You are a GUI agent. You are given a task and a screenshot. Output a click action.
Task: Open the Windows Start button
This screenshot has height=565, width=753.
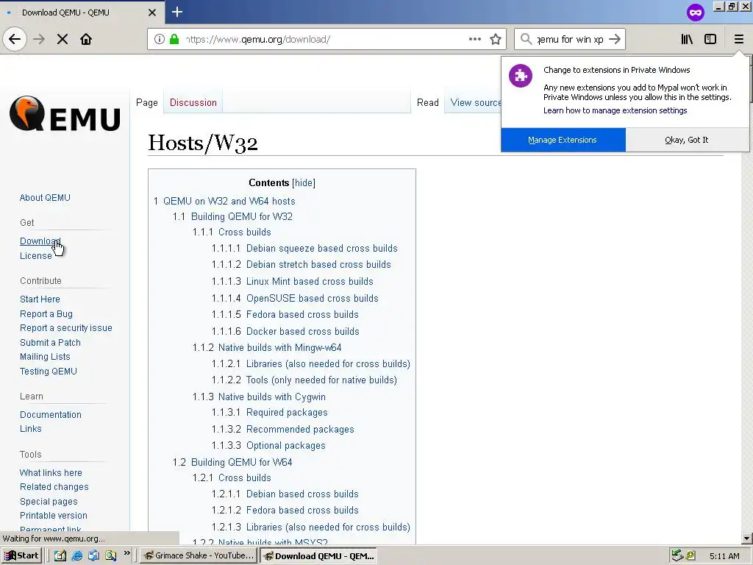21,555
